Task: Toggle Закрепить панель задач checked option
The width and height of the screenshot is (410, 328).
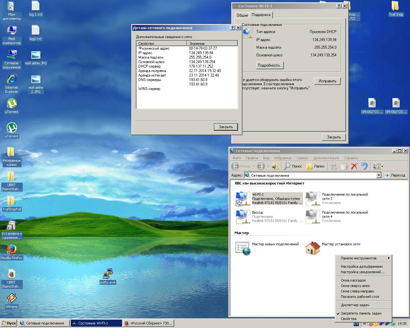Action: (x=361, y=313)
